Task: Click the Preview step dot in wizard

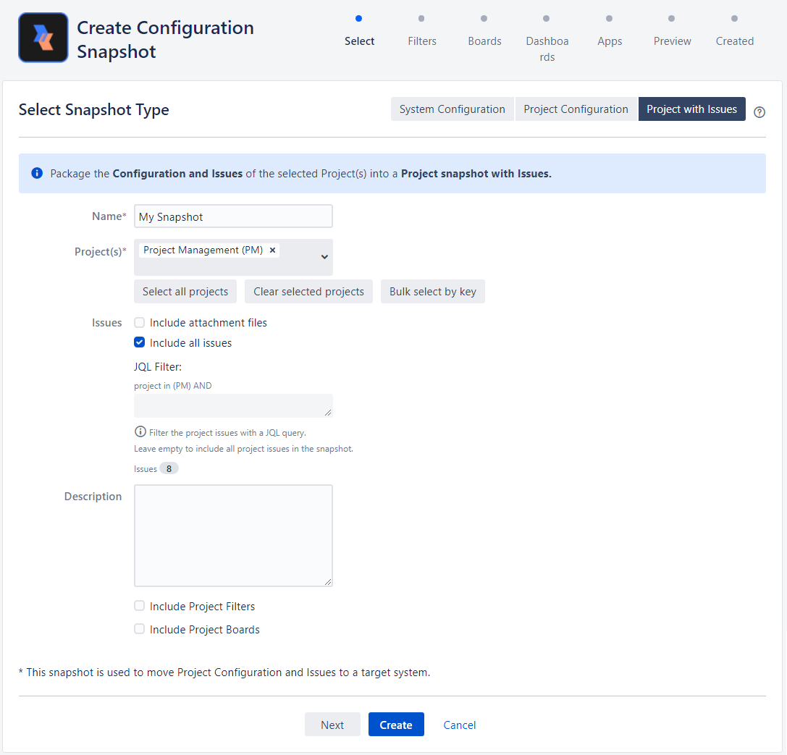Action: pos(672,19)
